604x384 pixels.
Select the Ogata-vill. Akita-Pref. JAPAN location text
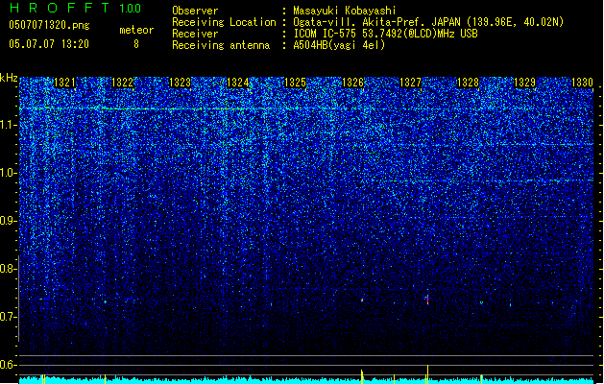(428, 22)
